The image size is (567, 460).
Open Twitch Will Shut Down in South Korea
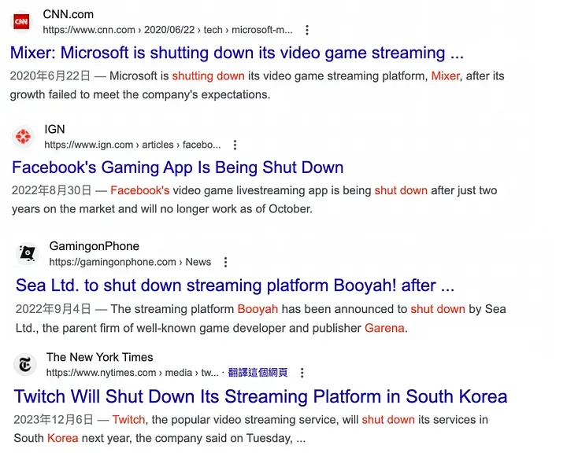coord(261,396)
